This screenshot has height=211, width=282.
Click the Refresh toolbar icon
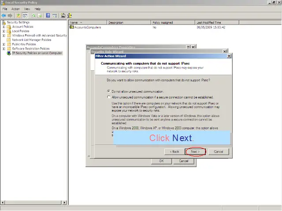pyautogui.click(x=33, y=15)
